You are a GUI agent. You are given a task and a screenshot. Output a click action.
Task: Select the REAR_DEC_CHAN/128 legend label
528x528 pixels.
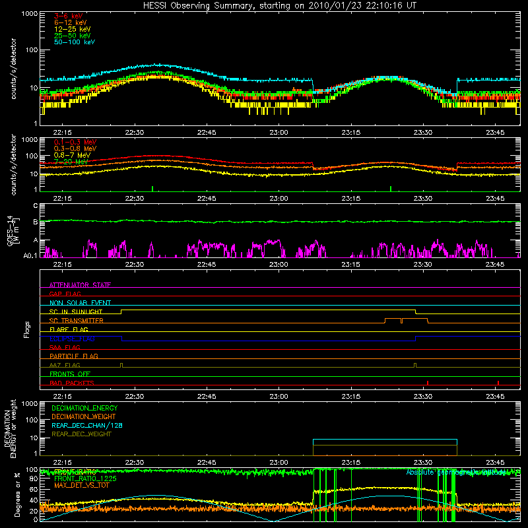click(x=87, y=425)
